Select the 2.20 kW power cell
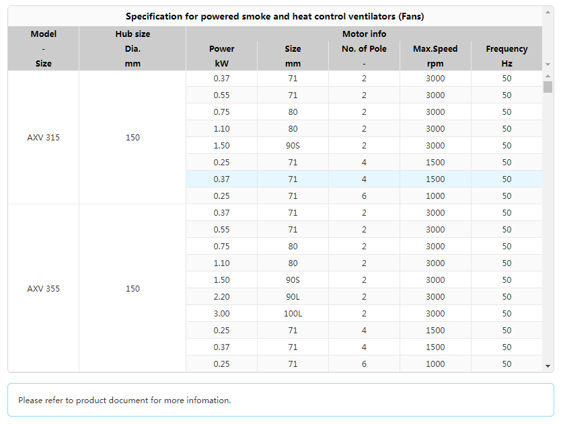Image resolution: width=561 pixels, height=424 pixels. coord(221,297)
